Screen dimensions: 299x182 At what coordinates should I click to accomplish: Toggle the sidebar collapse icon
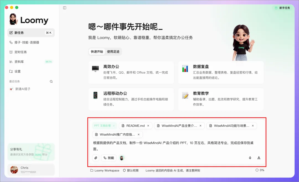(65, 8)
